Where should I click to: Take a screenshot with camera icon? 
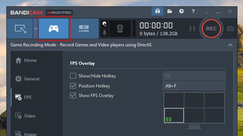230,29
